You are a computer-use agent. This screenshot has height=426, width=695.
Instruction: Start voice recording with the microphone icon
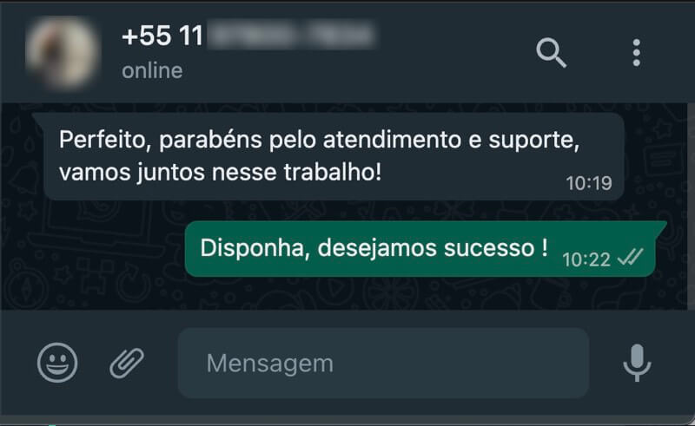637,363
